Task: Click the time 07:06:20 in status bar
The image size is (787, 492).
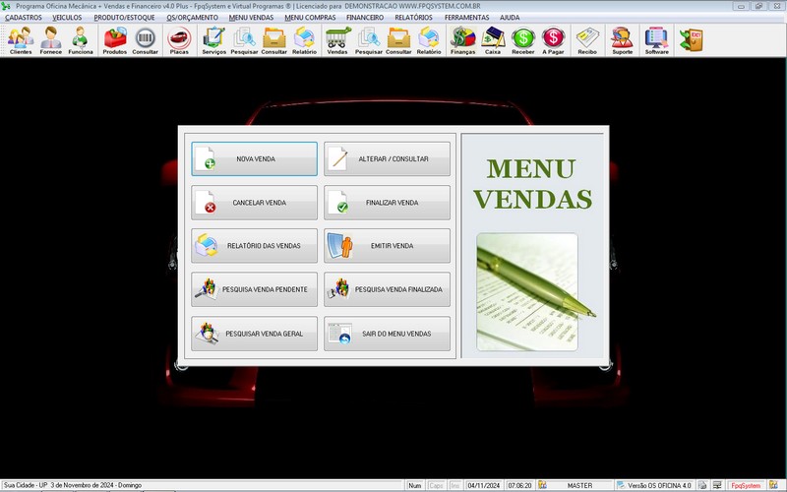Action: [x=519, y=485]
